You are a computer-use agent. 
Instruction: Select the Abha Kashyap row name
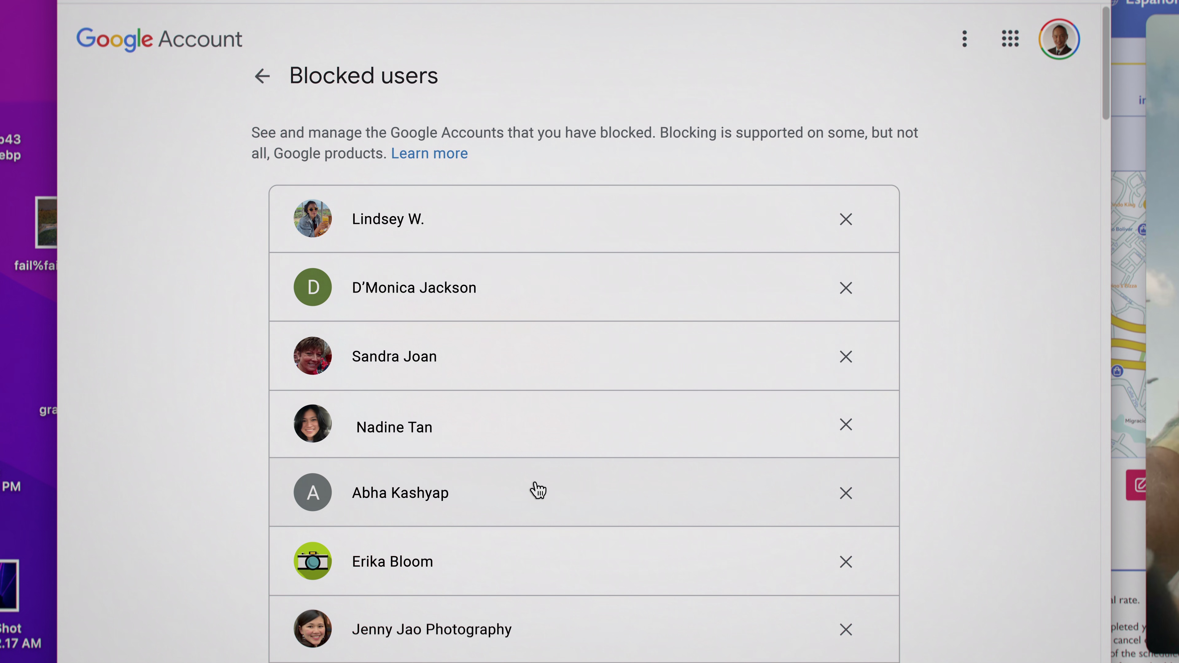pyautogui.click(x=399, y=493)
